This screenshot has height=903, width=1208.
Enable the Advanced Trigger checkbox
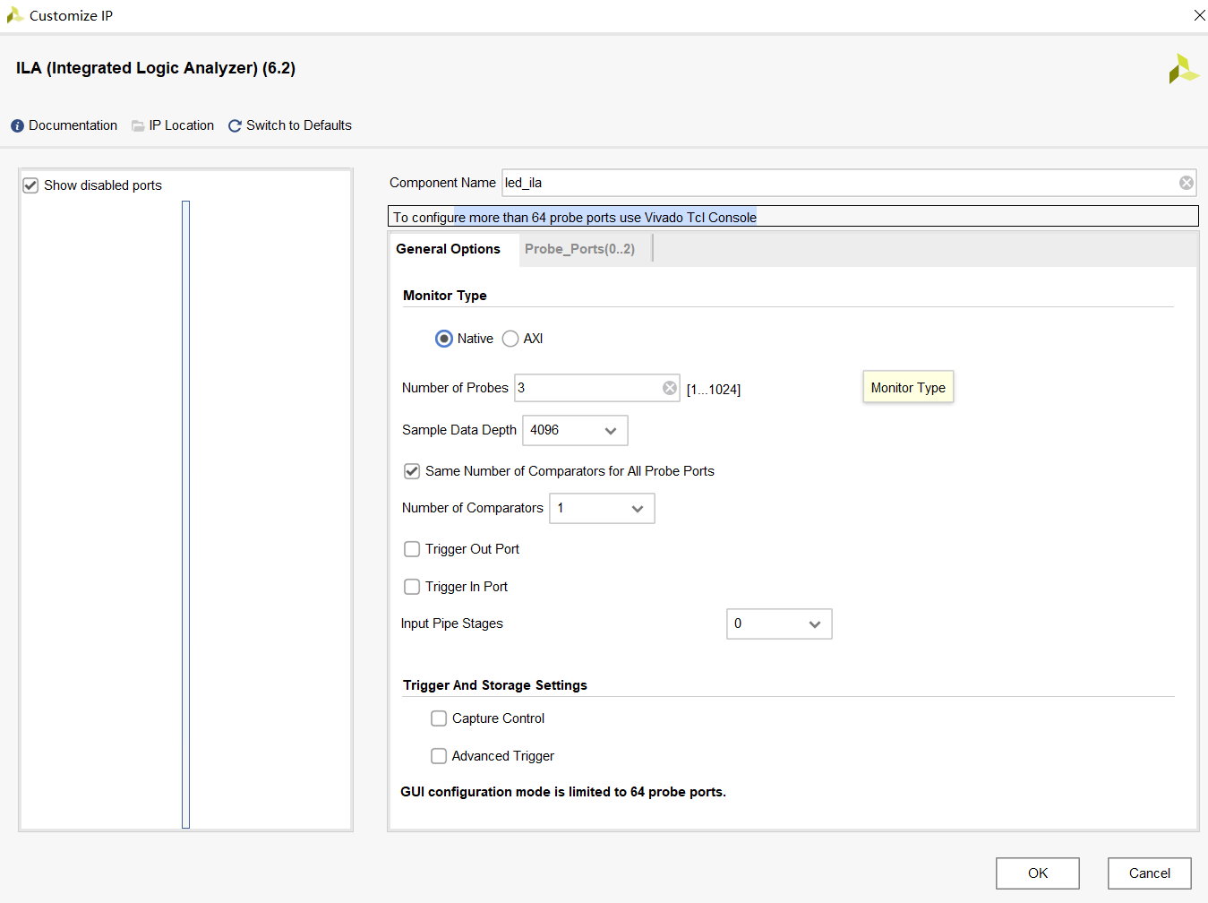click(x=439, y=756)
